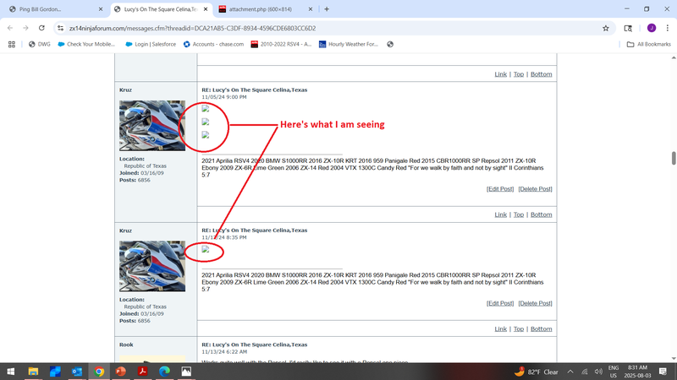Click Bottom below the 11/05/24 post

click(541, 214)
